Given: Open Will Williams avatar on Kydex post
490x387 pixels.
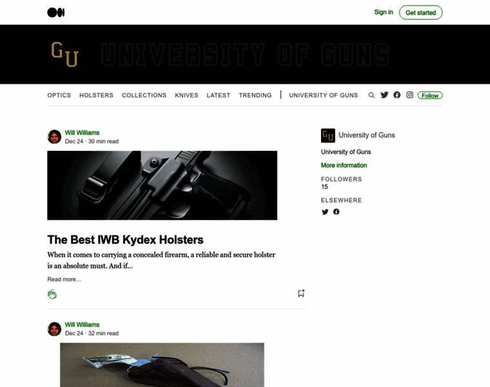Looking at the screenshot, I should coord(54,137).
